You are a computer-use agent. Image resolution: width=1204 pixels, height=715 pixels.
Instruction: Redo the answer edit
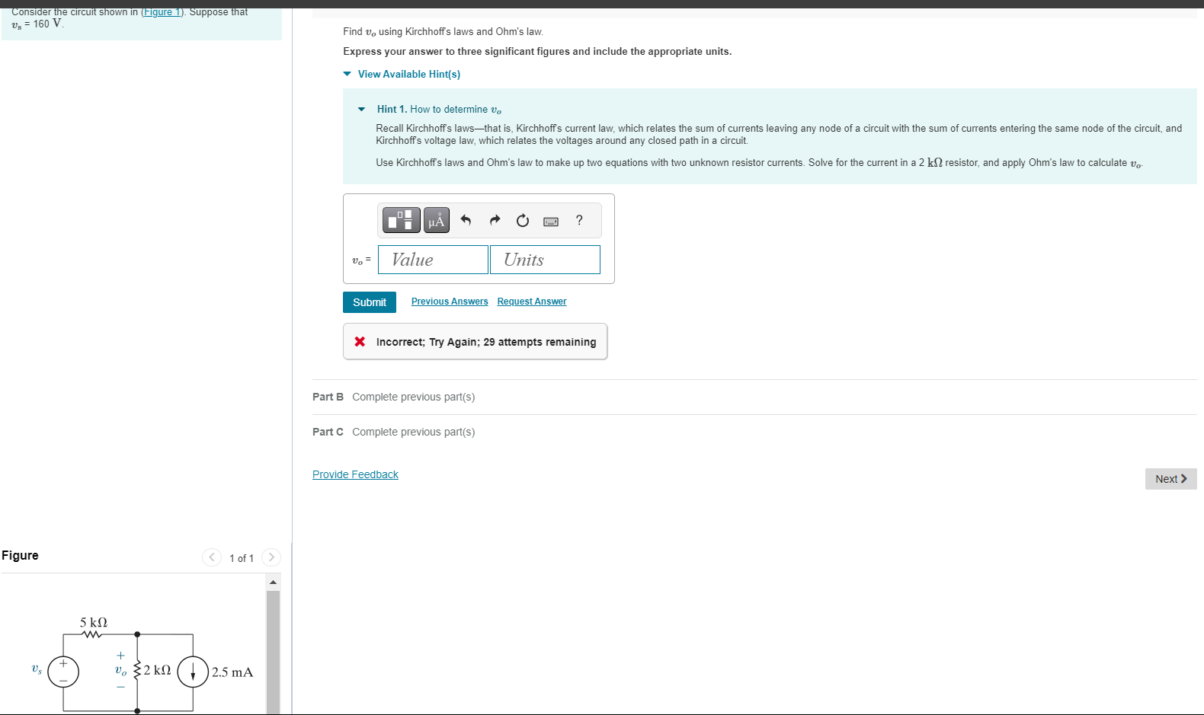tap(495, 220)
